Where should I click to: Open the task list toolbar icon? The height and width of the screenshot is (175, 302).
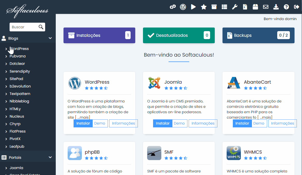point(224,7)
